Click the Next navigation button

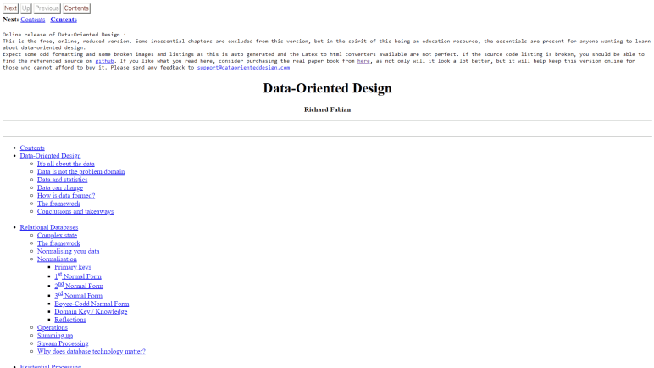click(10, 8)
